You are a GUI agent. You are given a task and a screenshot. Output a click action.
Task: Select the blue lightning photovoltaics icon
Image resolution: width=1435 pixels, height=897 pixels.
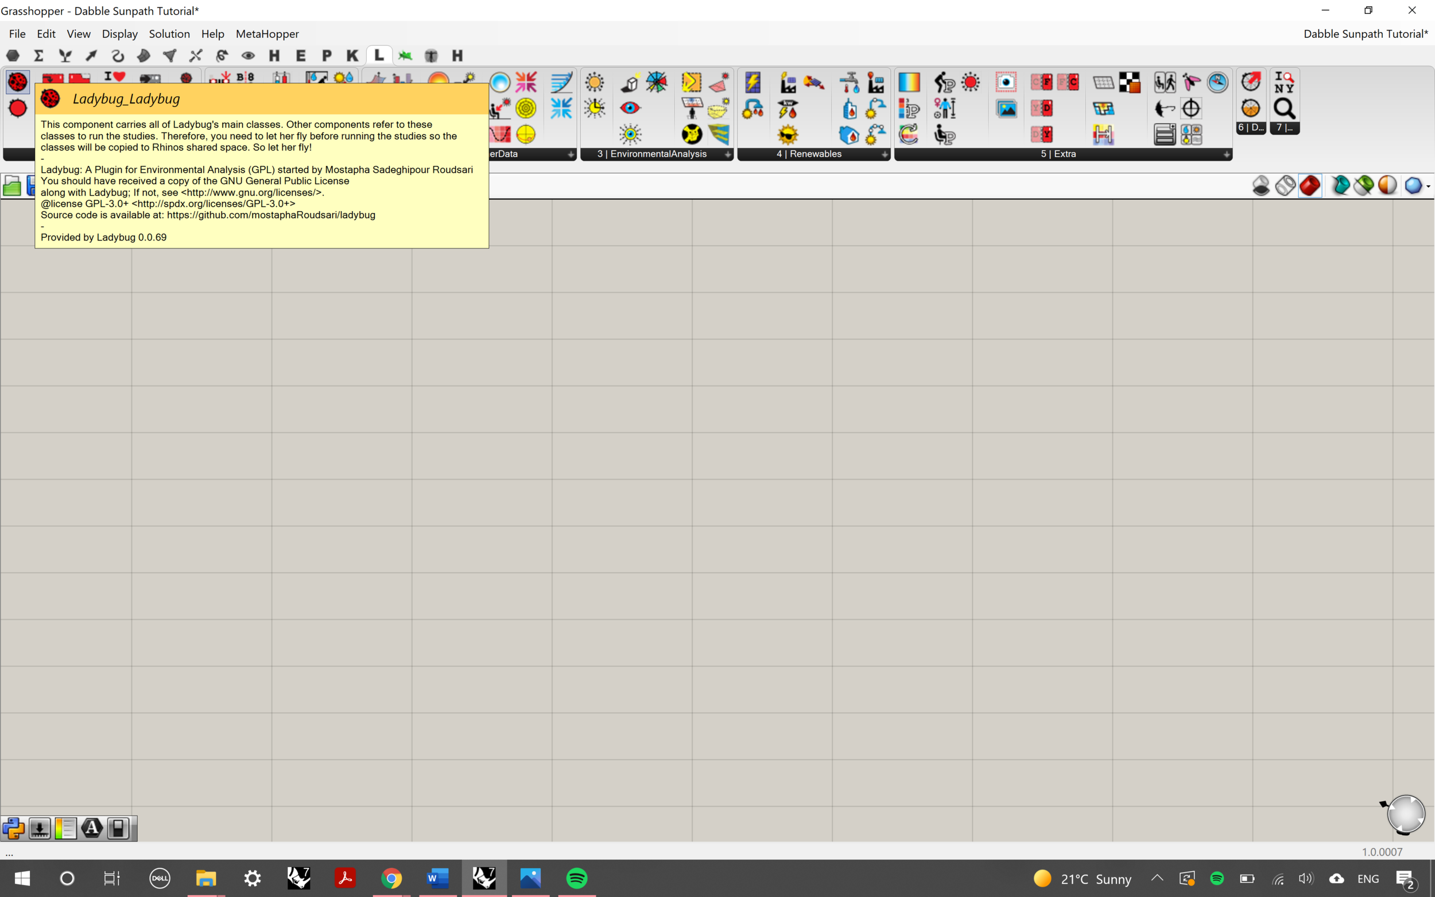[x=753, y=82]
